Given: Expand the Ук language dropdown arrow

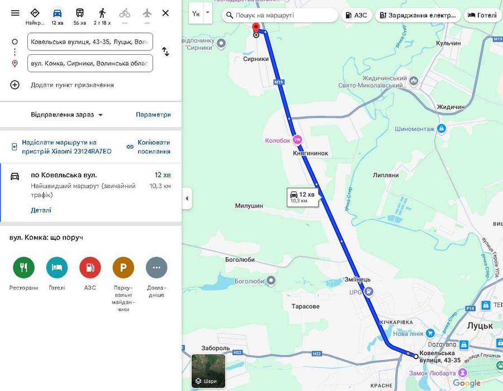Looking at the screenshot, I should coord(207,13).
